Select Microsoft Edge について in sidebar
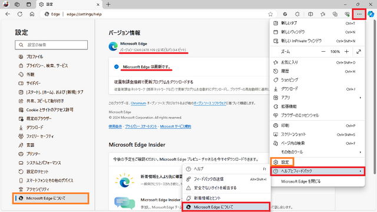Viewport: 377px width, 212px height. click(x=51, y=198)
